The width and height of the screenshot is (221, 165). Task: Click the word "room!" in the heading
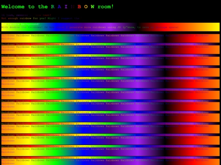[106, 7]
